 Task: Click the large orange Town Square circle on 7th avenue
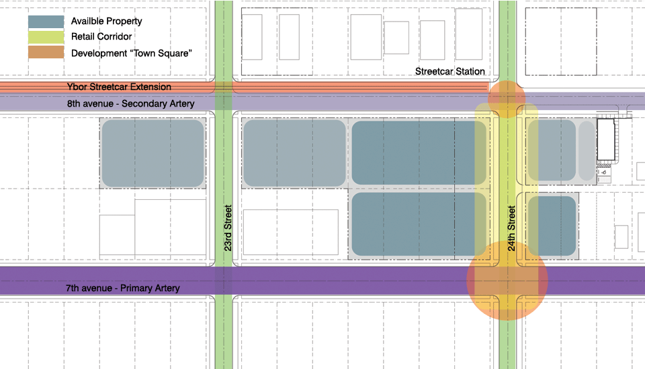point(507,280)
